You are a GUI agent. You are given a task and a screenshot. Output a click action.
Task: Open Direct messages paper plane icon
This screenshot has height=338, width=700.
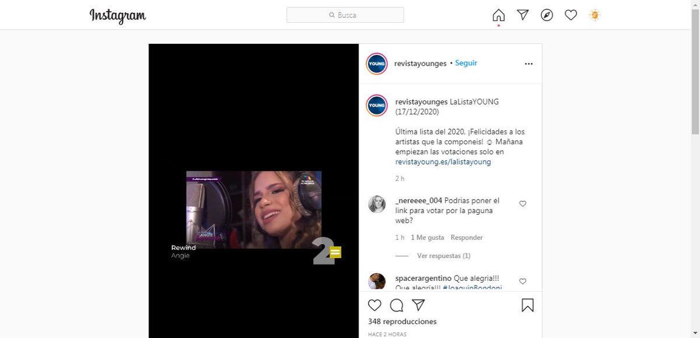523,15
